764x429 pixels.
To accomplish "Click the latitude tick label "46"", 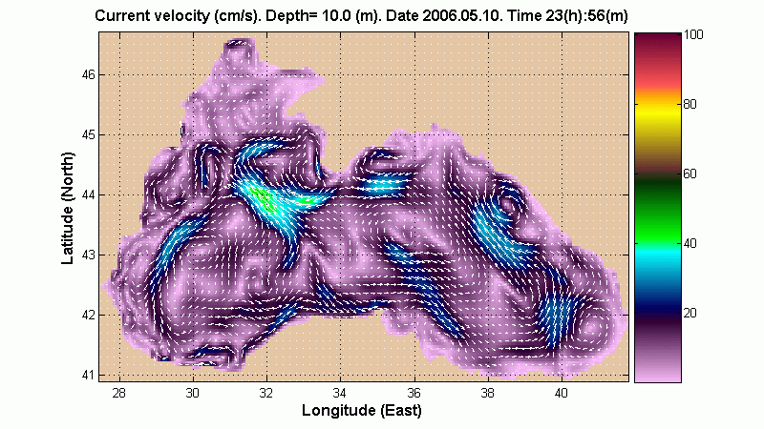I will tap(88, 75).
